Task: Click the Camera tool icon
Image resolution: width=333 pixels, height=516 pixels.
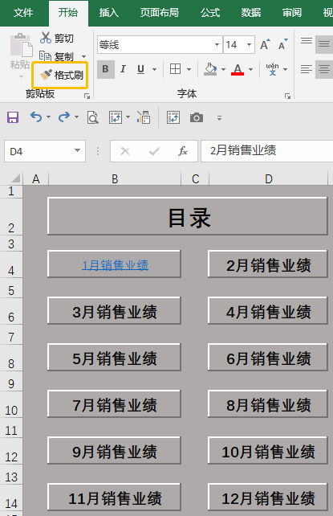Action: tap(197, 117)
